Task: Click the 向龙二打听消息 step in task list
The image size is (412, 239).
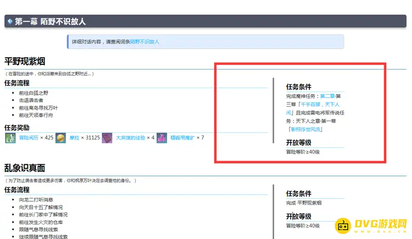Action: pyautogui.click(x=36, y=200)
